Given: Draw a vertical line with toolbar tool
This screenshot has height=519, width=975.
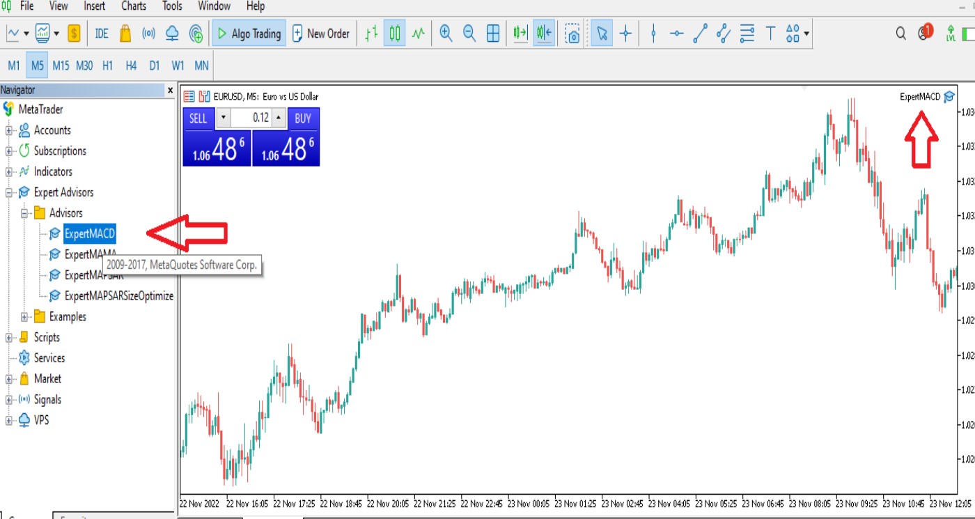Looking at the screenshot, I should [653, 33].
